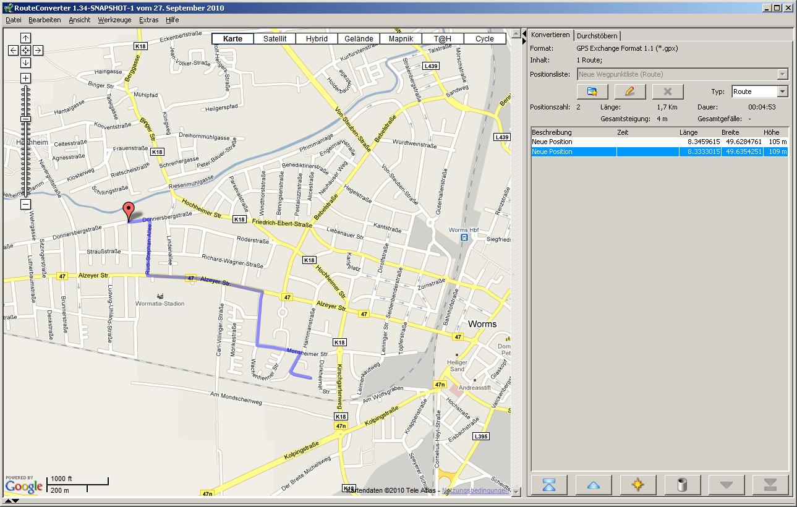Open the Werkzeuge menu
This screenshot has height=507, width=797.
114,20
